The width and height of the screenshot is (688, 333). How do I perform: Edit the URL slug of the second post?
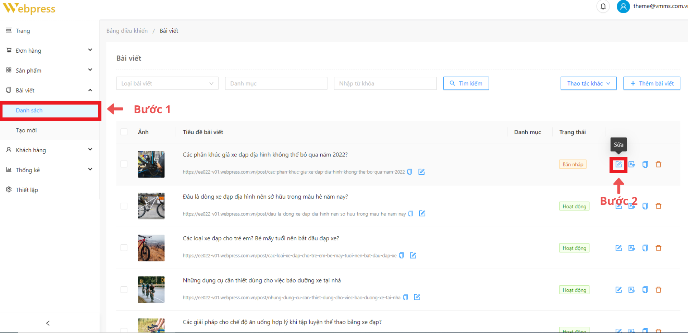tap(422, 214)
